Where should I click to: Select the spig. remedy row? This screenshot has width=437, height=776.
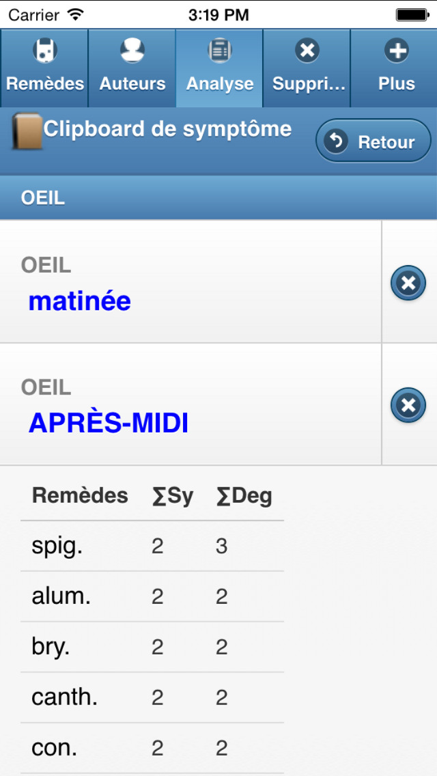tap(152, 546)
